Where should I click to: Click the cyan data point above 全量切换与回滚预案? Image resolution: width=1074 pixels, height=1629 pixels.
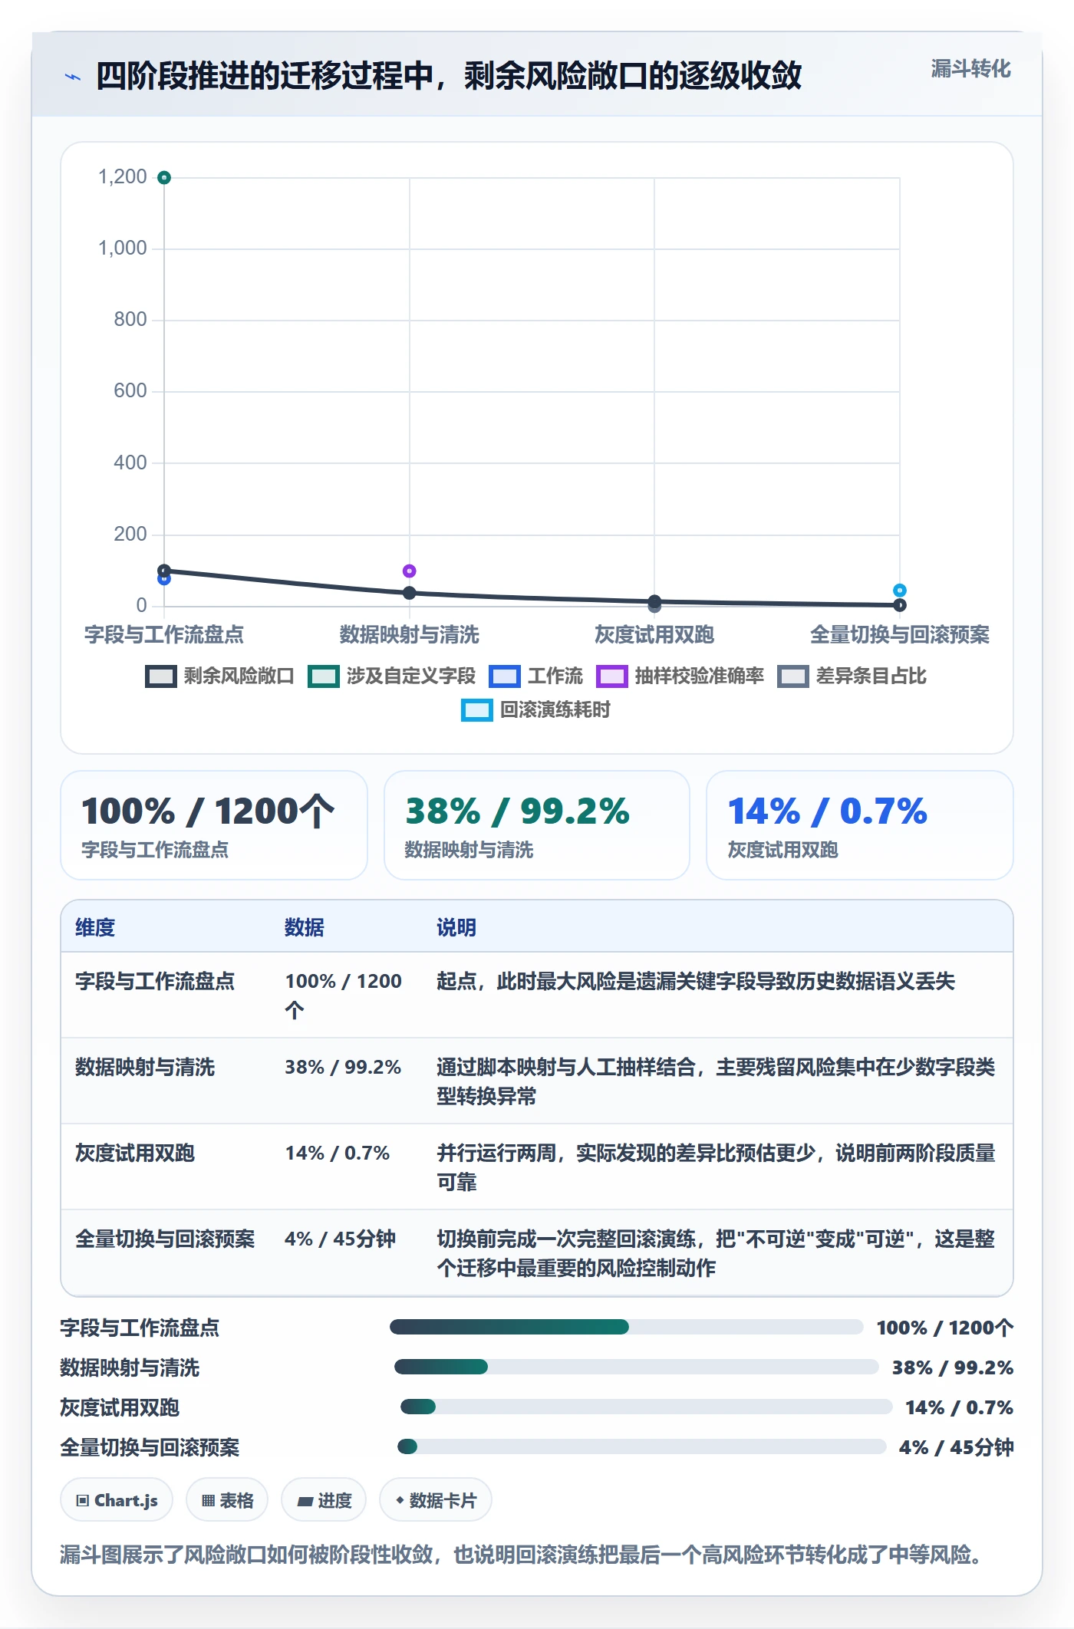899,591
